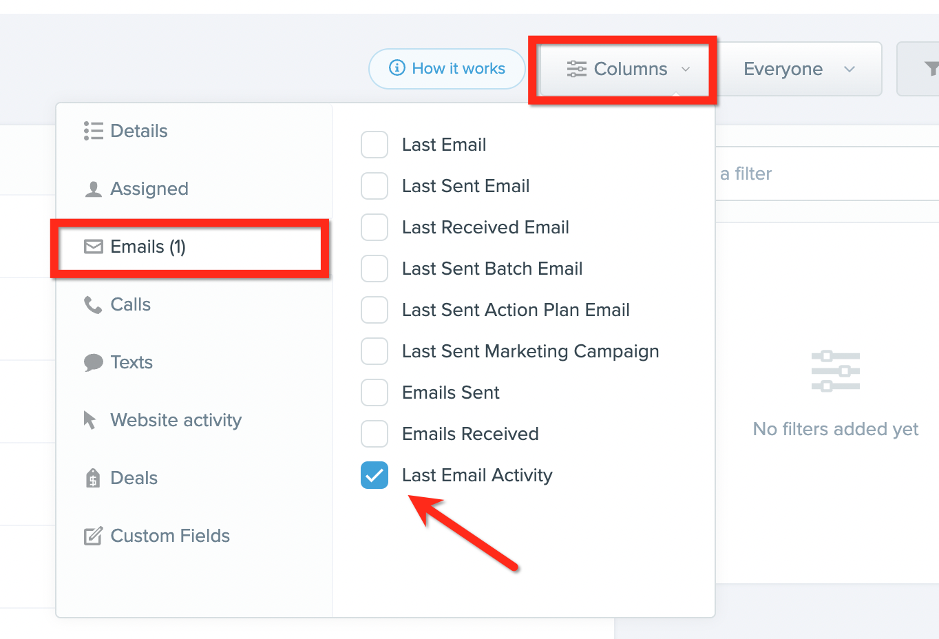Screen dimensions: 939x639
Task: Expand the Everyone dropdown
Action: (x=799, y=69)
